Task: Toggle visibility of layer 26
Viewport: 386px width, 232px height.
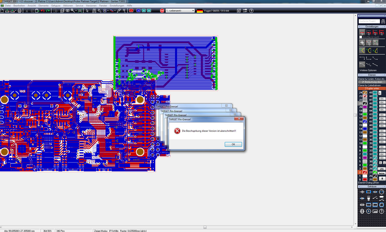Action: [x=375, y=176]
